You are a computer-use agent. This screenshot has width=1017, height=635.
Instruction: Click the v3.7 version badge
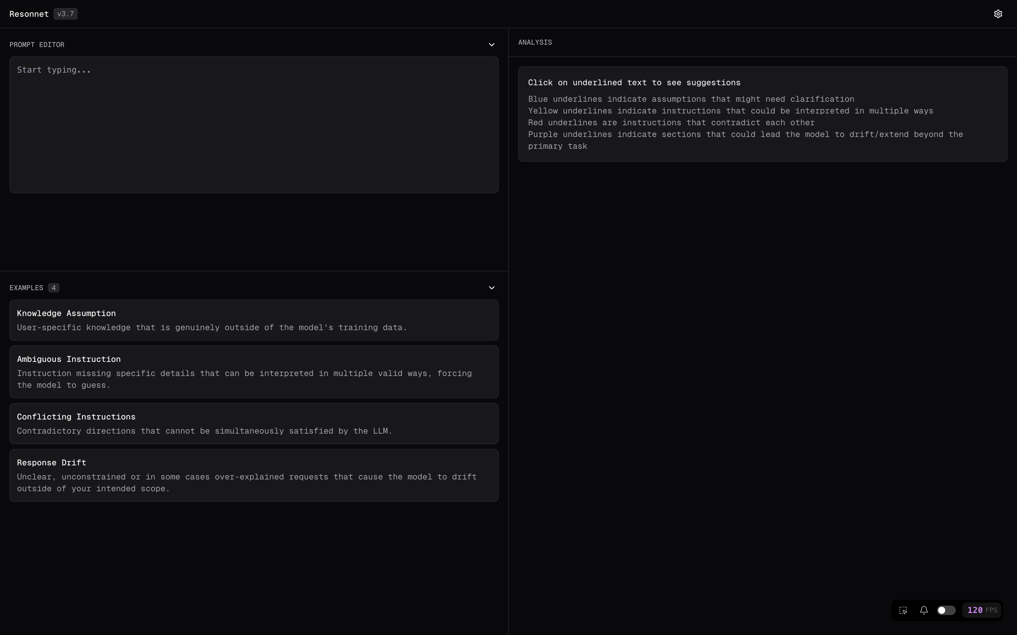(66, 14)
